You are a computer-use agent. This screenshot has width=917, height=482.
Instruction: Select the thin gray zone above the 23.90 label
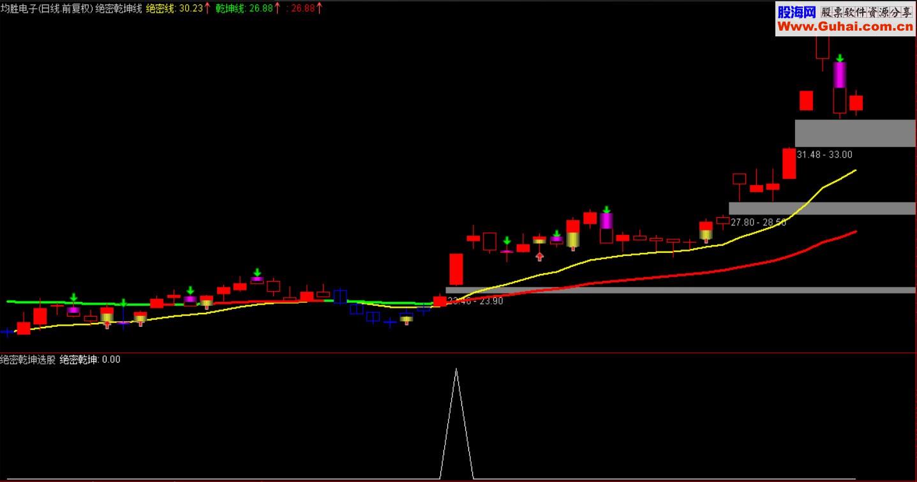click(x=680, y=290)
